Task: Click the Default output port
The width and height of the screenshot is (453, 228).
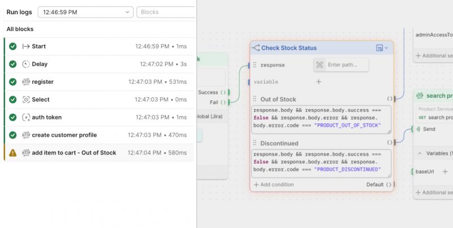Action: pyautogui.click(x=389, y=184)
